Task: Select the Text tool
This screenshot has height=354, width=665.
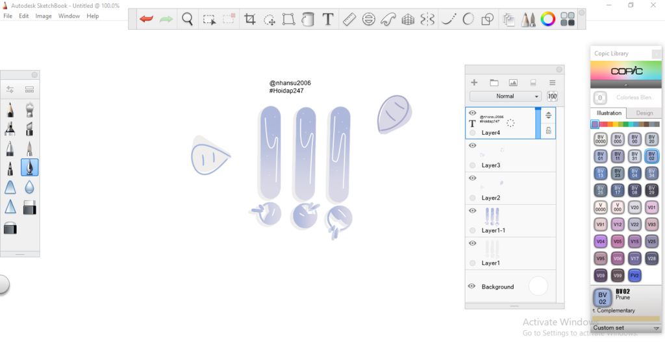Action: point(328,19)
